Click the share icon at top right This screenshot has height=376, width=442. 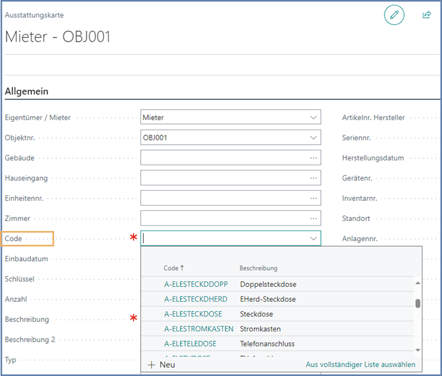pyautogui.click(x=426, y=15)
